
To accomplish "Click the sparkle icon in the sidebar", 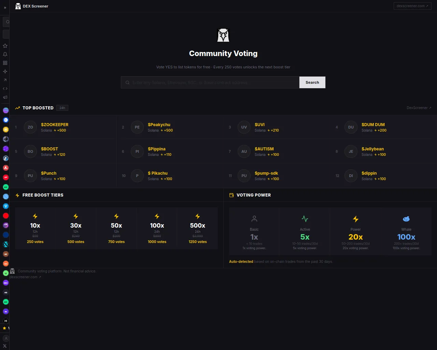I will [5, 71].
